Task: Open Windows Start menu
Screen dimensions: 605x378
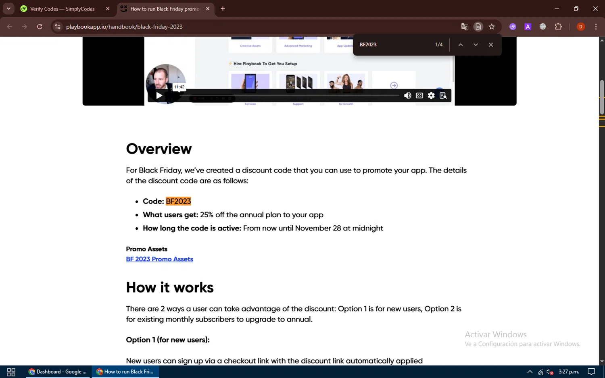Action: (11, 372)
